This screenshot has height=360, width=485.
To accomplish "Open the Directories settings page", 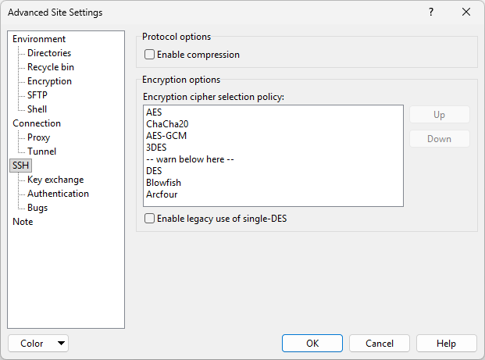I will [49, 53].
